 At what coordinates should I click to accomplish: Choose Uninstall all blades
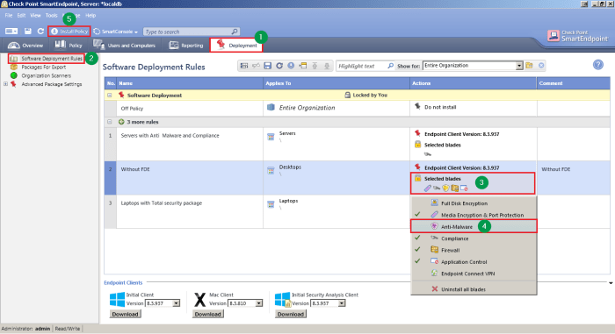pos(474,289)
